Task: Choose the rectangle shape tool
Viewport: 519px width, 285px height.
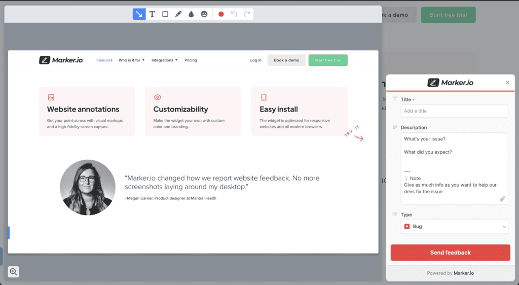Action: (x=165, y=14)
